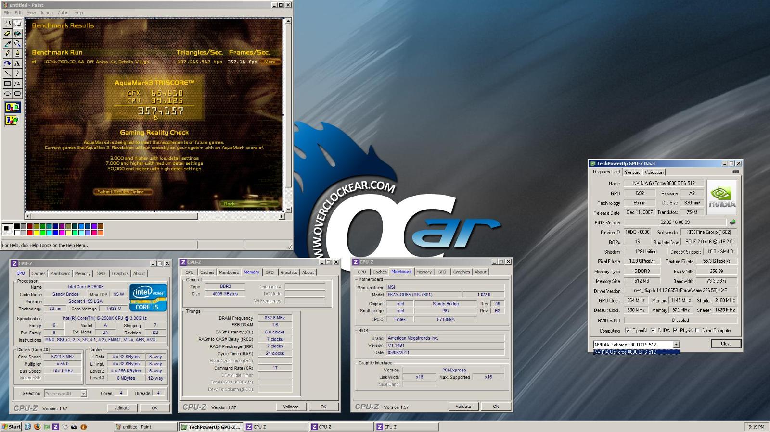Click the mainboard model P67A-GD55 (MS-7681) field
Viewport: 770px width, 432px height.
point(423,295)
